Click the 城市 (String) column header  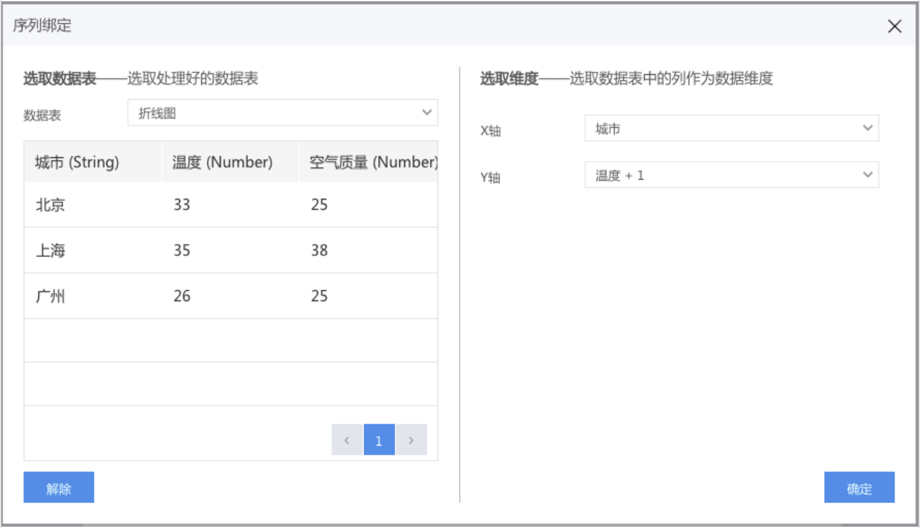(77, 162)
